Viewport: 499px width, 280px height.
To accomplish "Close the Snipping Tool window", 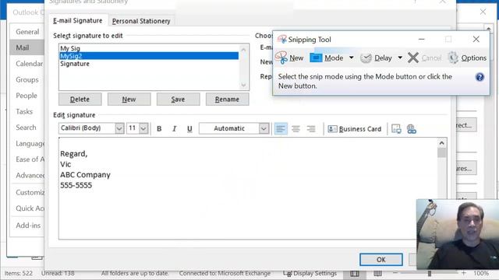I will (x=476, y=40).
